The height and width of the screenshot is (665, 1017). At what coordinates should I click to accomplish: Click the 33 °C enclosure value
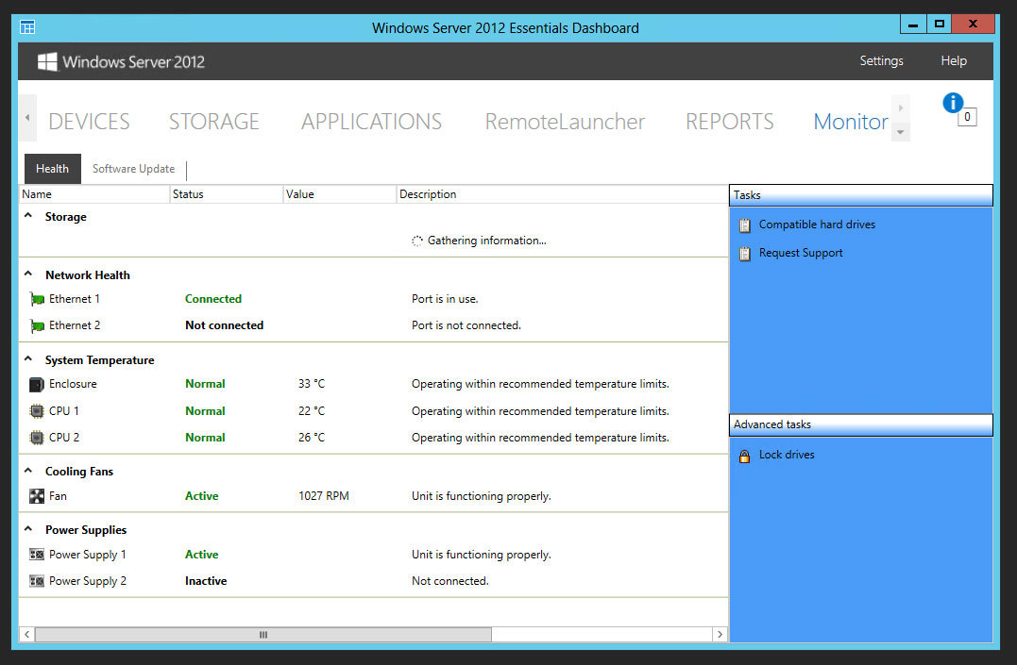pyautogui.click(x=312, y=384)
